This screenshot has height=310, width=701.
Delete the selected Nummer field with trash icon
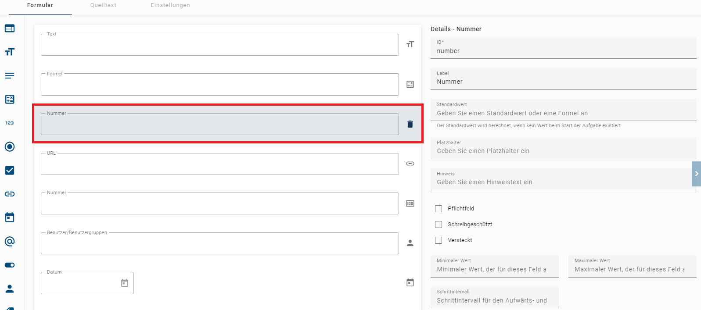[410, 124]
